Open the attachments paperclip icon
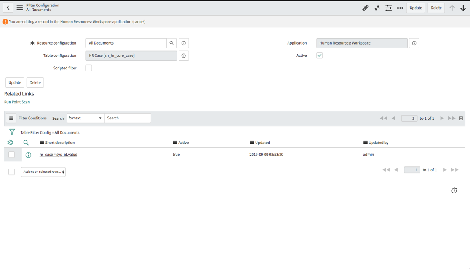470x269 pixels. coord(365,8)
